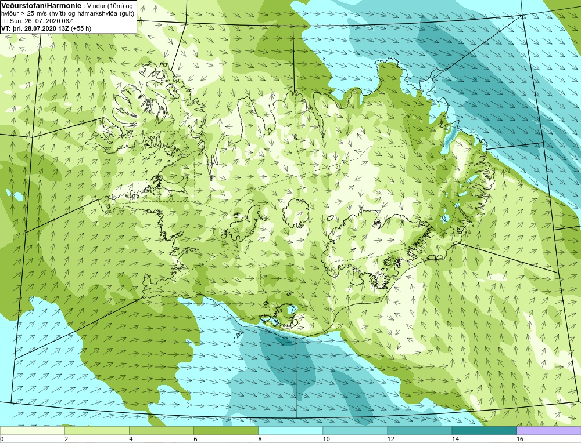Click the legend label '10'
The image size is (581, 443).
[326, 439]
